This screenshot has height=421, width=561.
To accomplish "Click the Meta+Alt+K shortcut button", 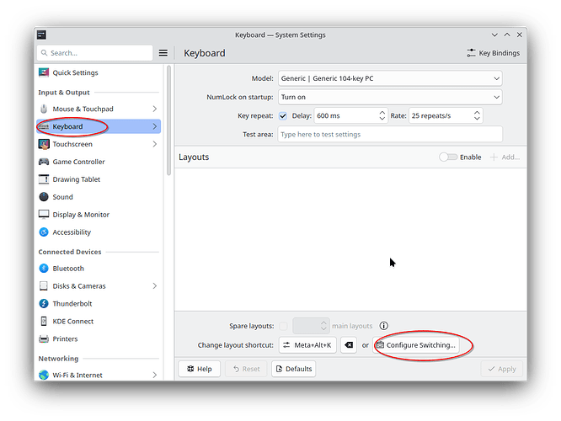I will point(307,345).
